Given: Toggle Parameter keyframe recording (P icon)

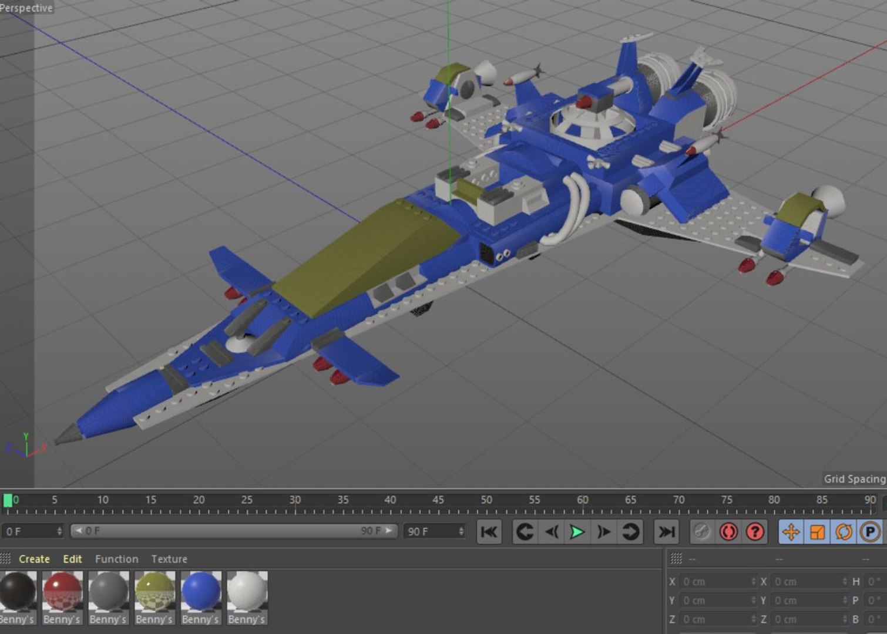Looking at the screenshot, I should pyautogui.click(x=870, y=532).
